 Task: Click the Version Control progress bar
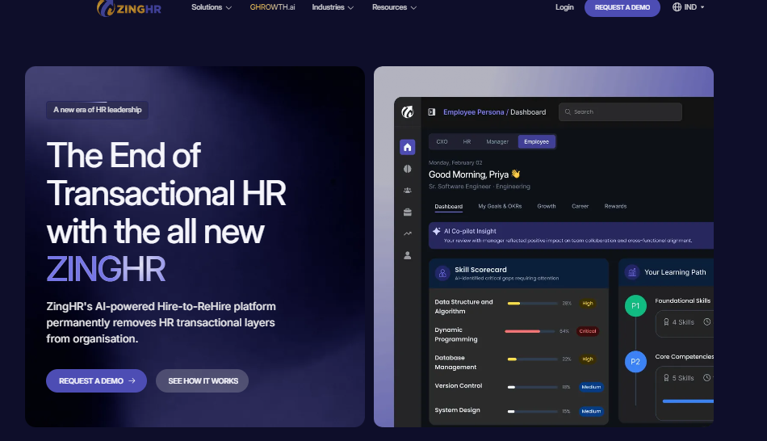tap(532, 387)
